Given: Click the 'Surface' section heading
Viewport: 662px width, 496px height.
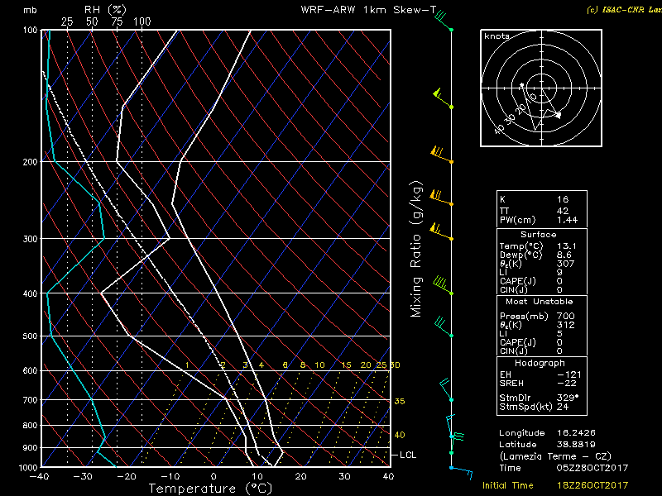Looking at the screenshot, I should 539,235.
